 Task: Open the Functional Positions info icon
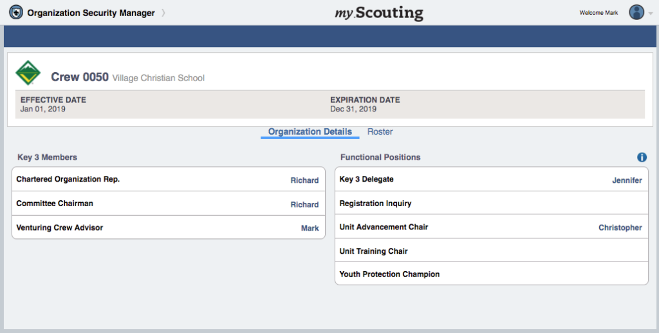click(642, 157)
